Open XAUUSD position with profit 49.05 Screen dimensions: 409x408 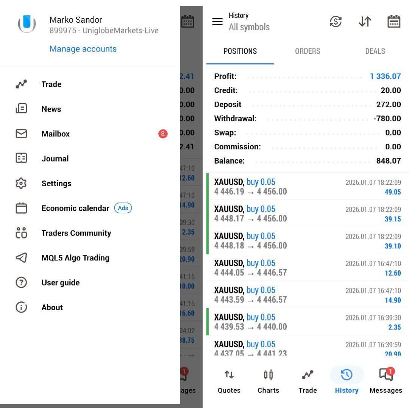pos(308,187)
